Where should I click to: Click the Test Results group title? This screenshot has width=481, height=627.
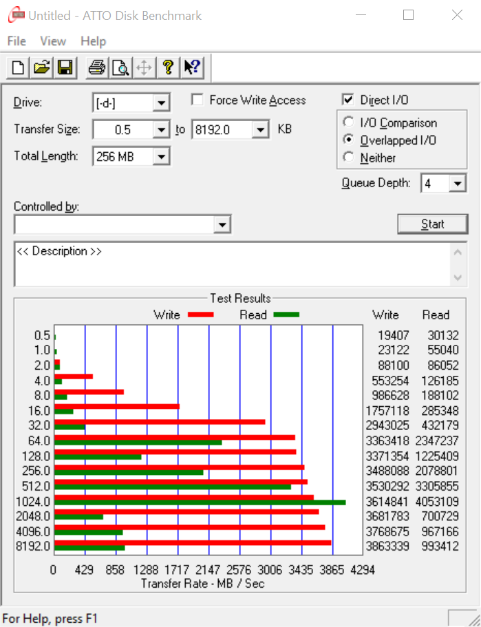click(240, 298)
